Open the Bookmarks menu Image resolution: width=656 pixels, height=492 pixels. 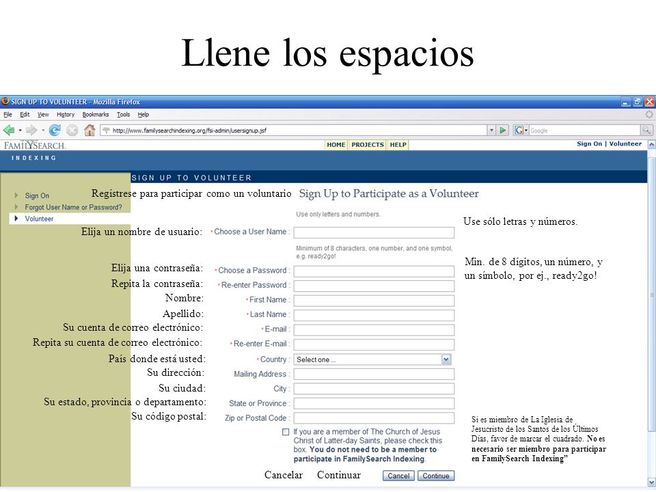(x=96, y=114)
